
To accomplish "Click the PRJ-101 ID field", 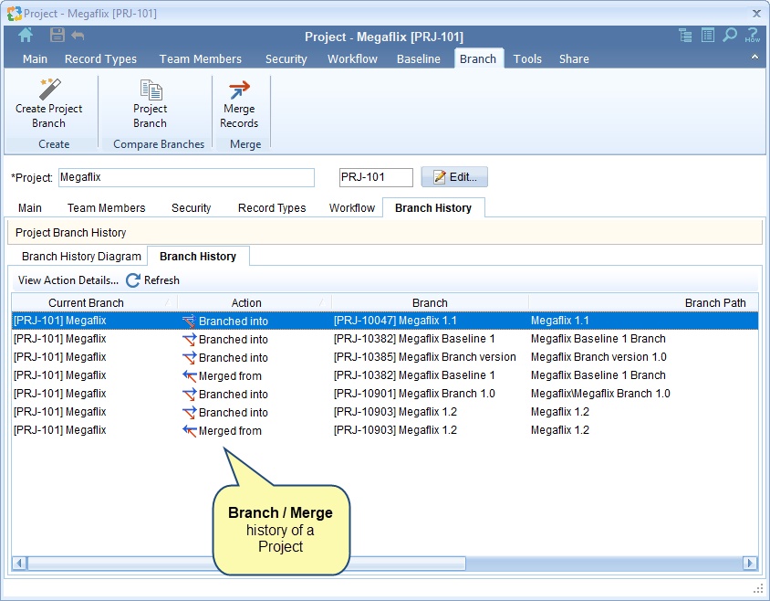I will (x=376, y=177).
